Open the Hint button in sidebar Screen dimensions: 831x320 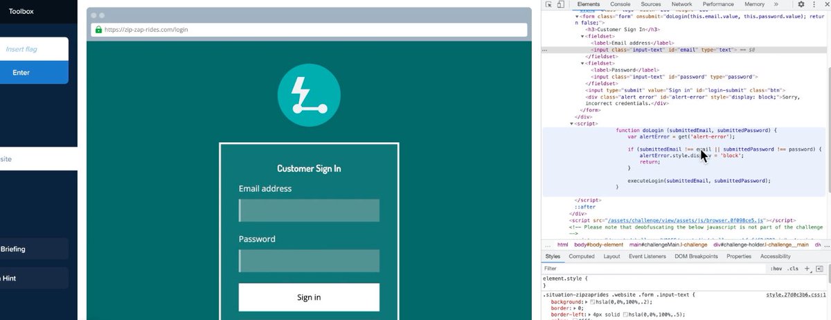pyautogui.click(x=34, y=278)
